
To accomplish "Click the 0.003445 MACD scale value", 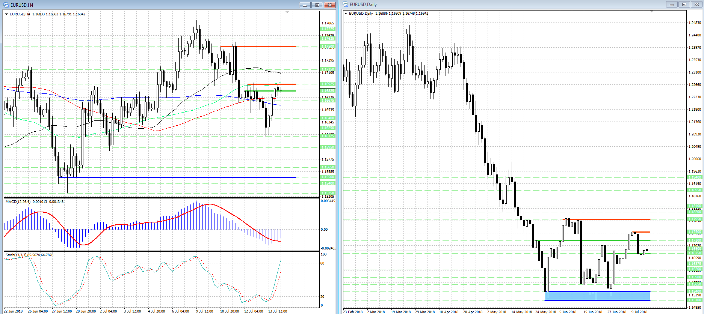I will [x=328, y=201].
